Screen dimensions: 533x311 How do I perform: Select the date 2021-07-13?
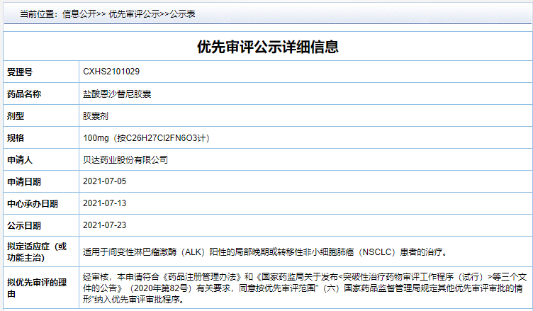pos(105,203)
